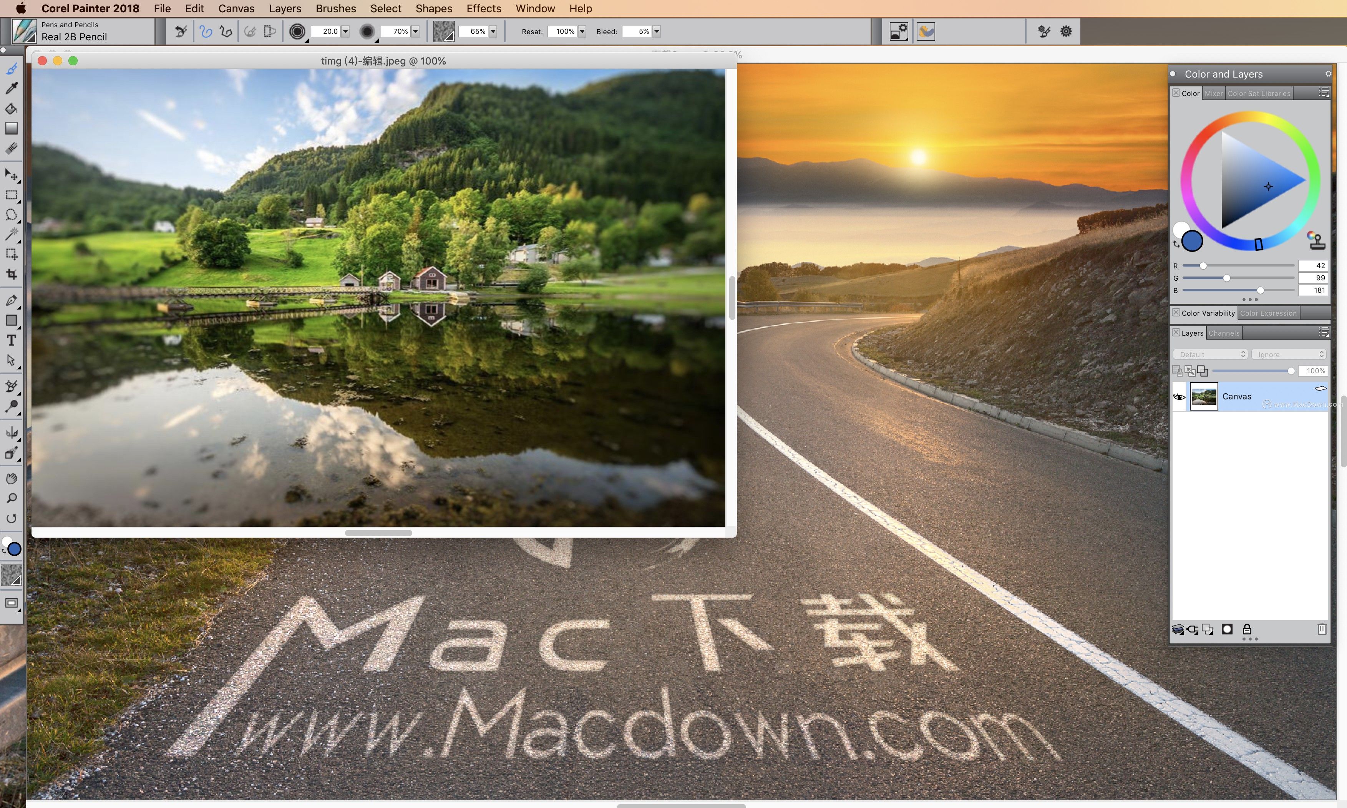
Task: Select the Text tool
Action: pos(12,340)
